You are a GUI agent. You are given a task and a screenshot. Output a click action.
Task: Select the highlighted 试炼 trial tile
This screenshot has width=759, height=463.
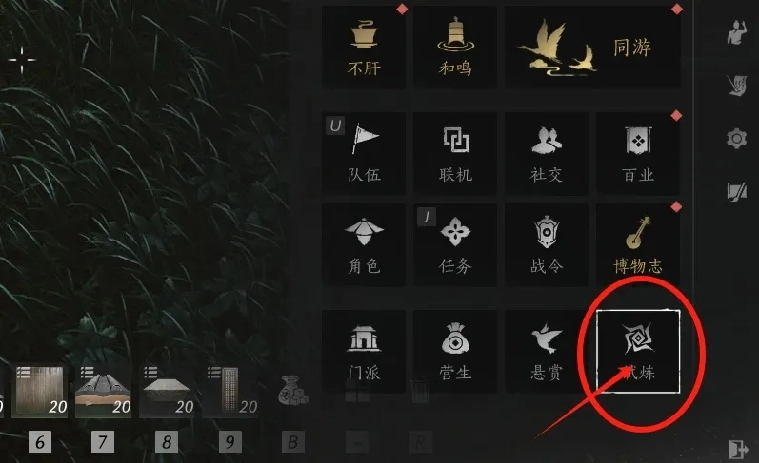(x=638, y=352)
